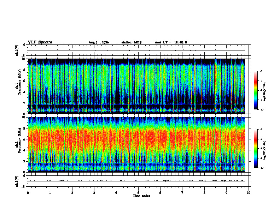Click the time axis tick label "2"
This screenshot has width=280, height=216.
click(x=72, y=193)
